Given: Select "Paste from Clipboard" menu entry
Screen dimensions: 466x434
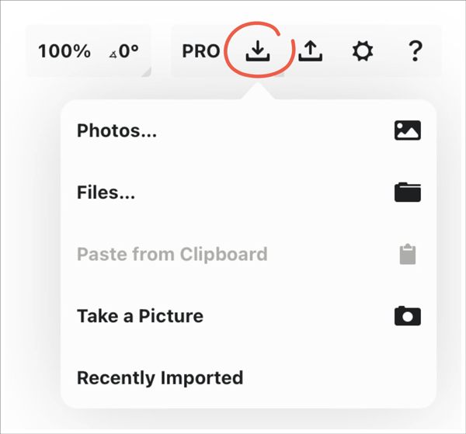Looking at the screenshot, I should coord(172,254).
